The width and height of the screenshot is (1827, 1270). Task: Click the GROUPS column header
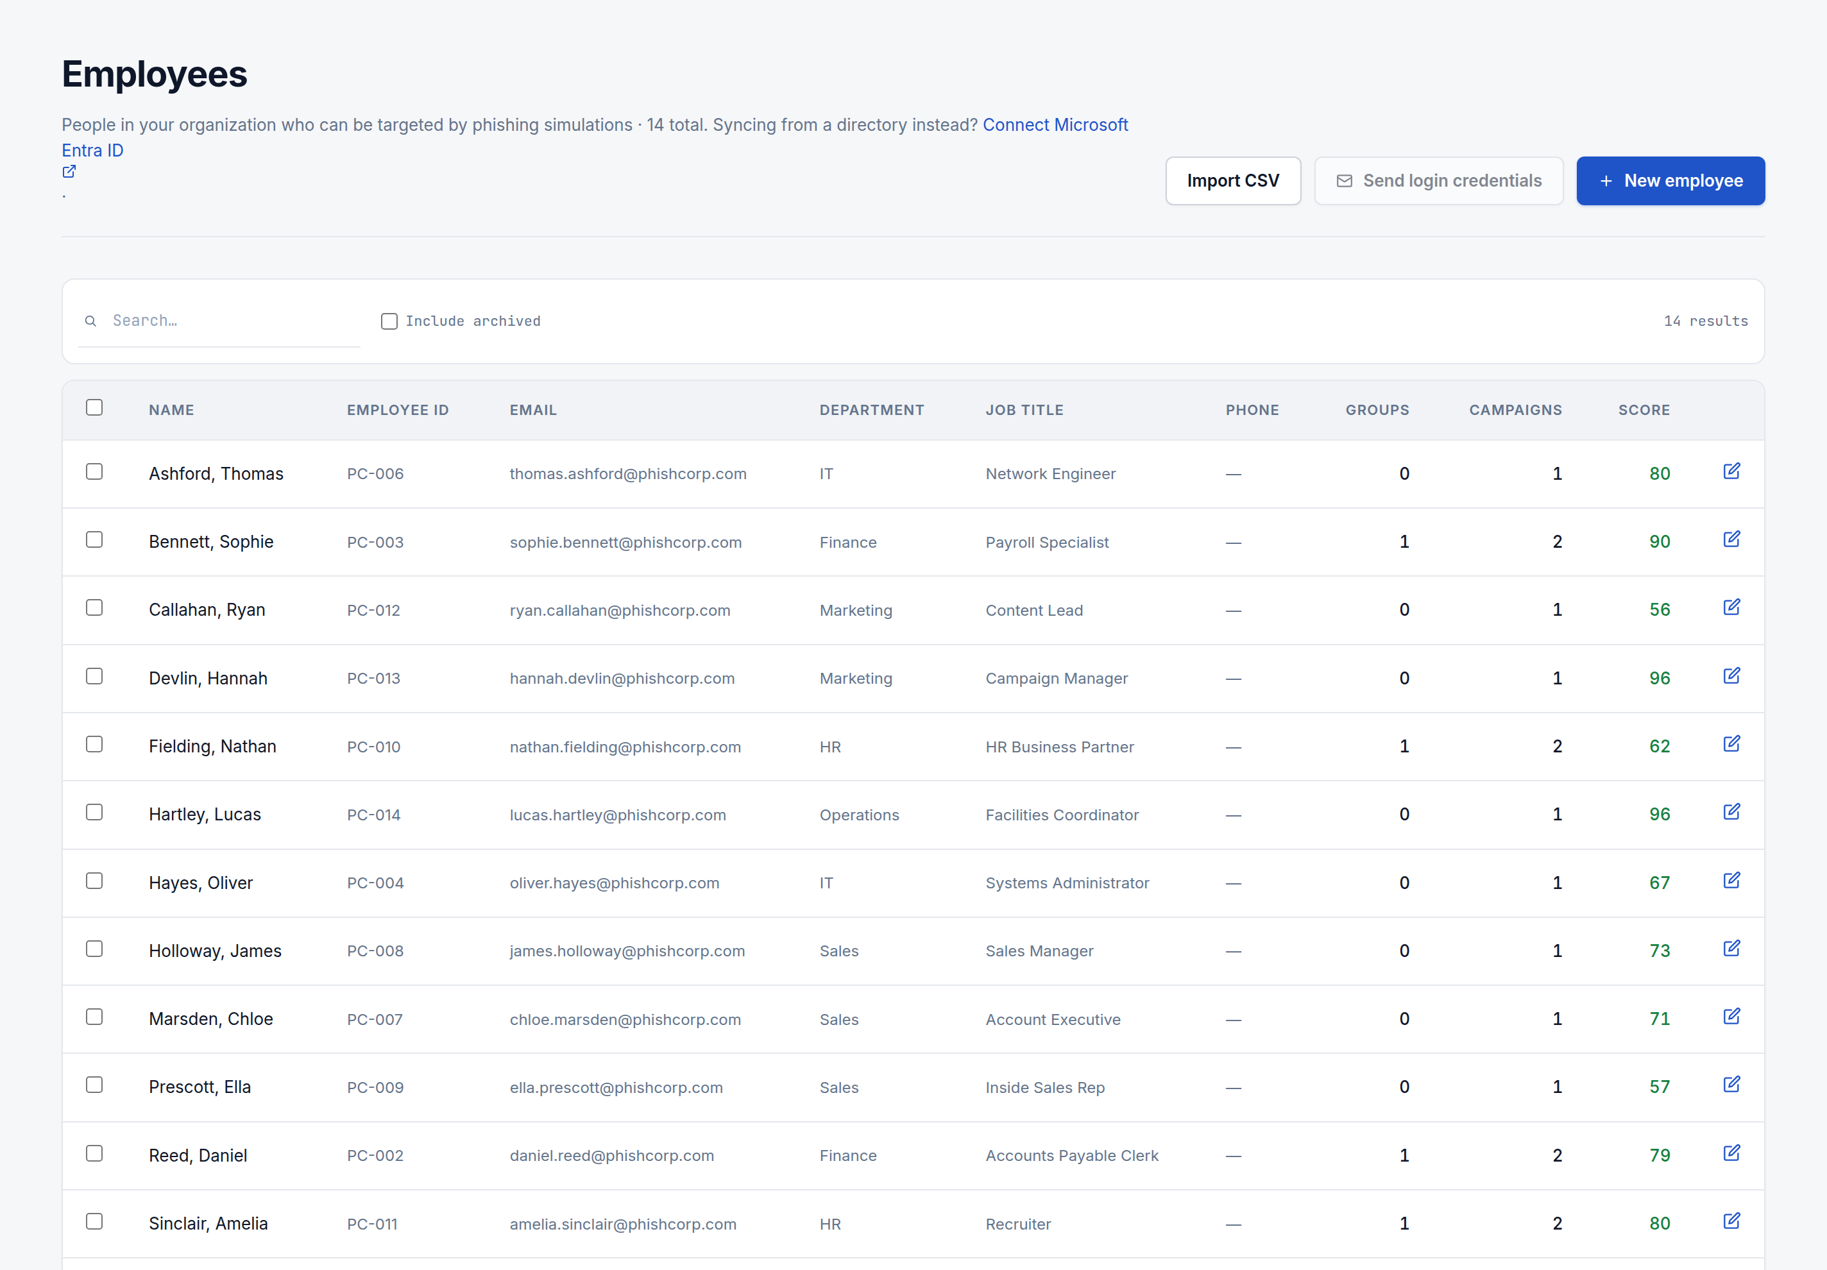click(x=1377, y=410)
